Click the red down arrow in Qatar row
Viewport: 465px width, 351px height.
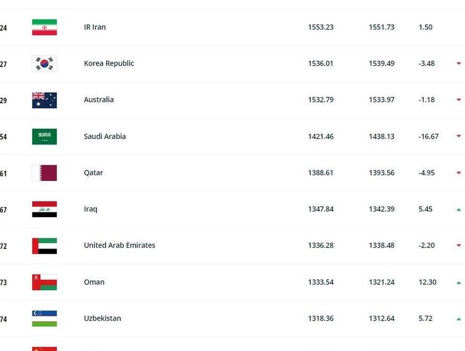coord(459,172)
